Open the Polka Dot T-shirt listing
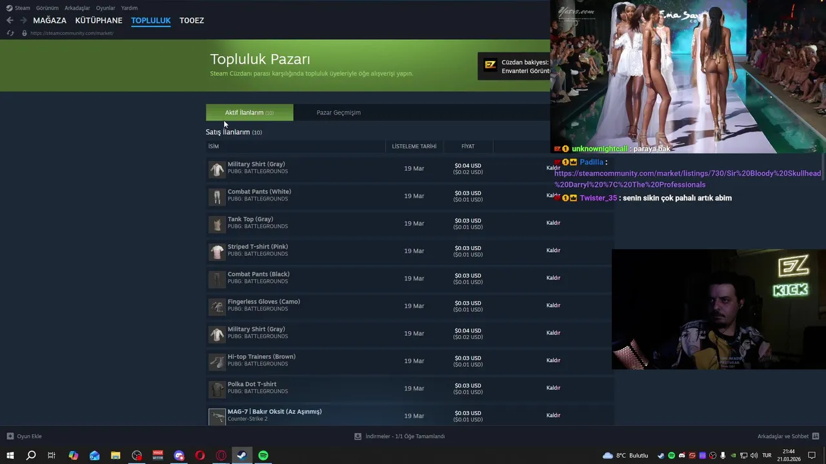This screenshot has width=826, height=464. click(252, 384)
